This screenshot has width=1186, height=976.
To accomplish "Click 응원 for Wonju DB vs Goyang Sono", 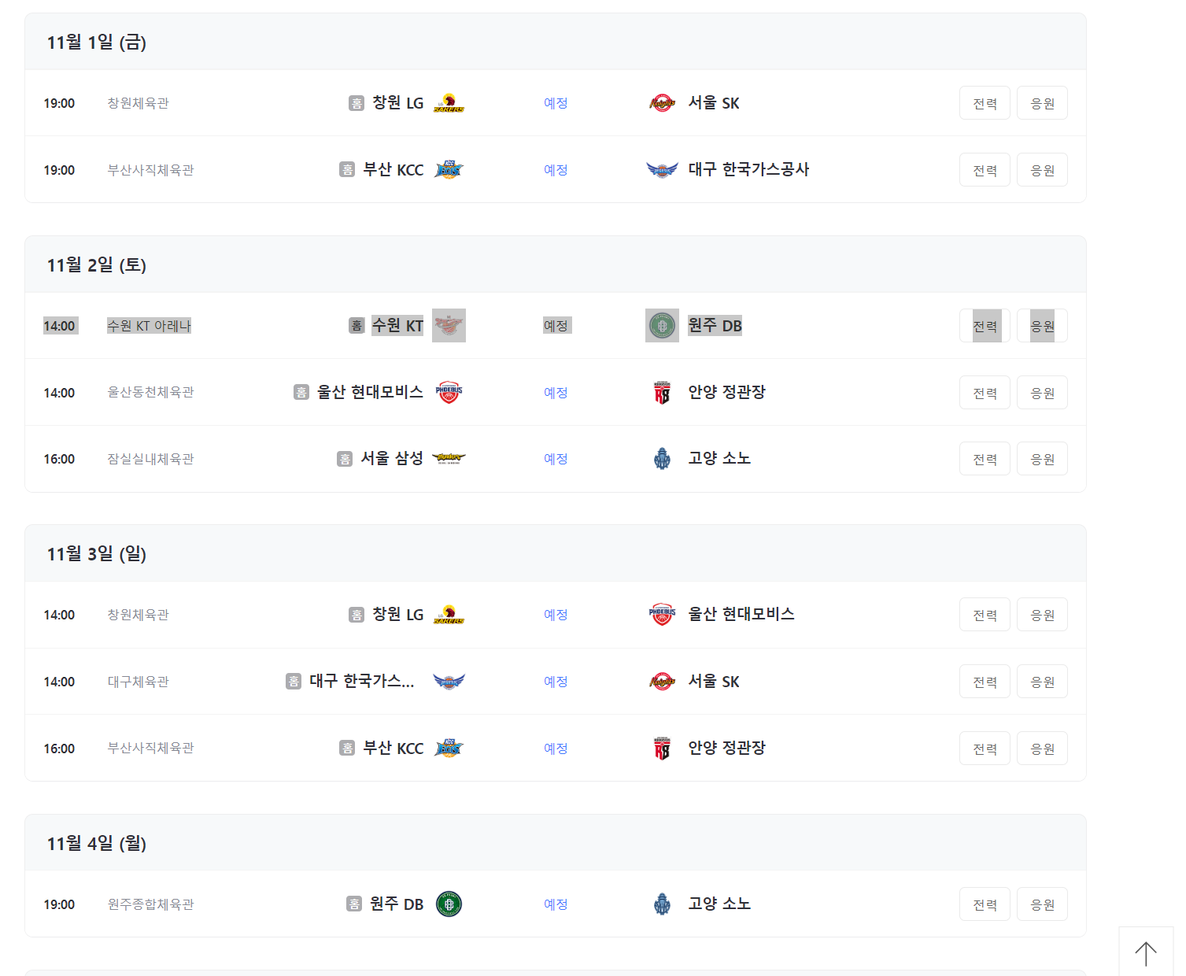I will 1042,904.
